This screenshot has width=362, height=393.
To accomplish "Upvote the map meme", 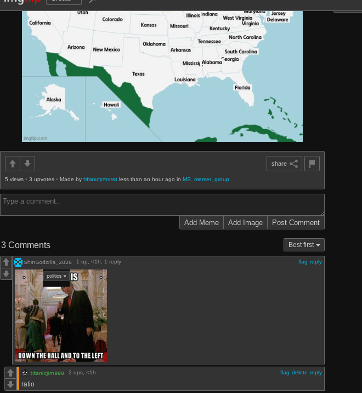I will point(13,164).
